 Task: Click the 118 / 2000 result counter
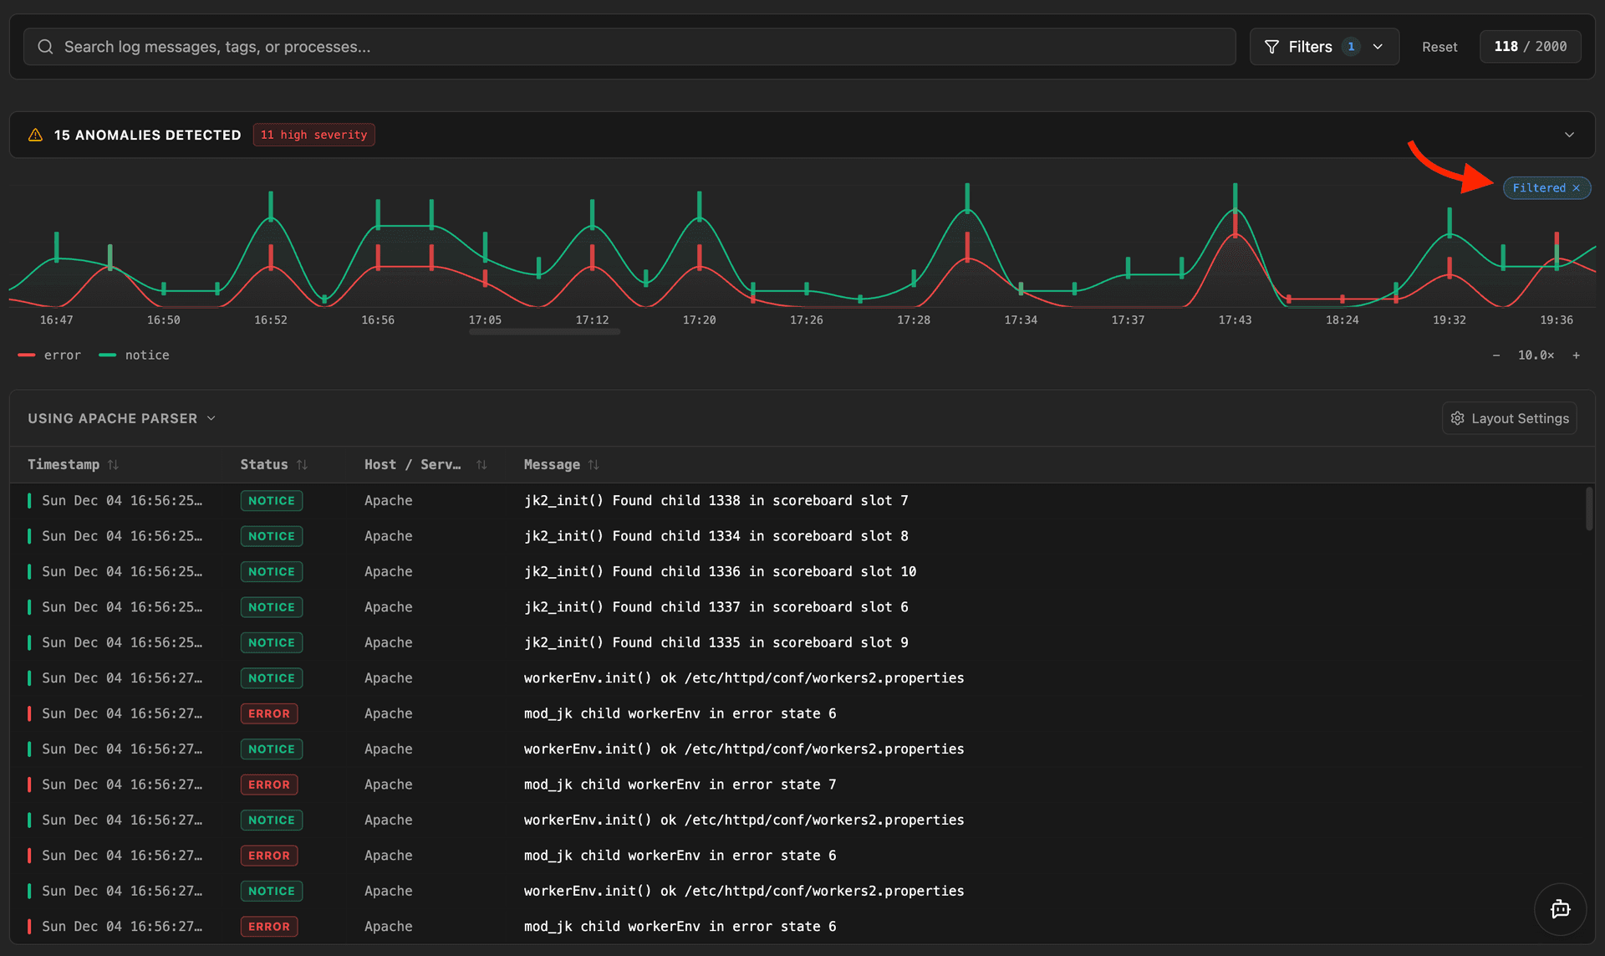[x=1530, y=47]
